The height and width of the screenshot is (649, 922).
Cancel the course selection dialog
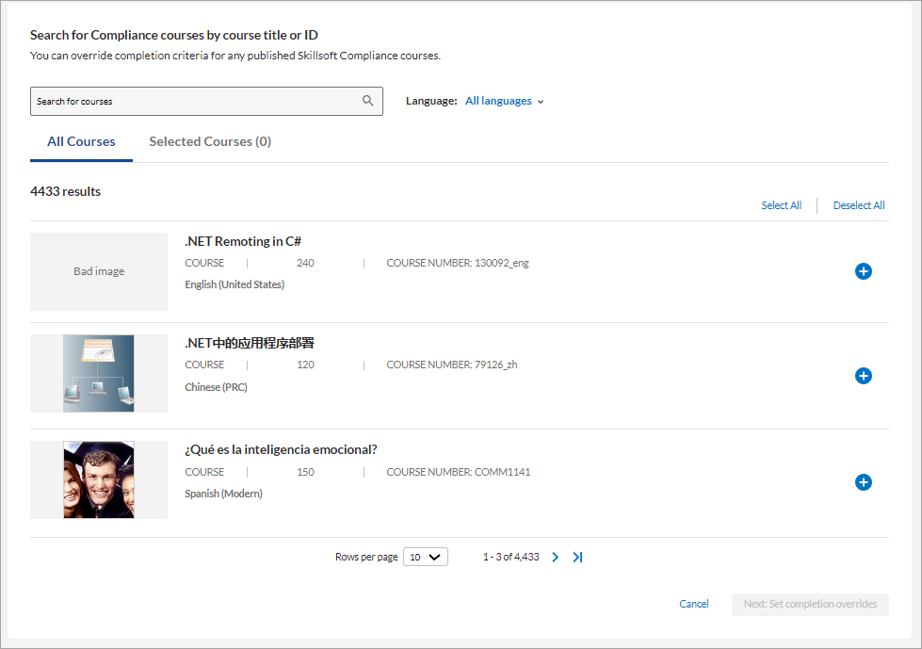click(x=694, y=604)
